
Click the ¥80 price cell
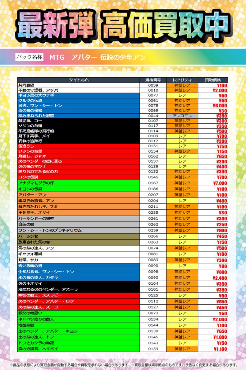(x=213, y=266)
